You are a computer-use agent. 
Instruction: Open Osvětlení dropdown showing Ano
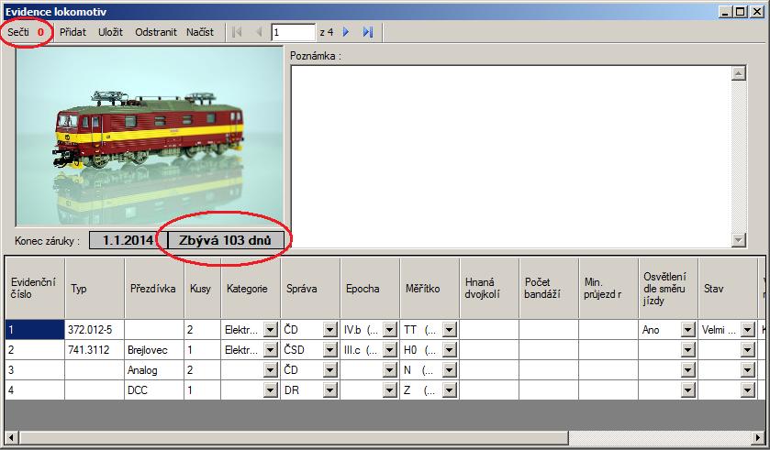point(687,329)
